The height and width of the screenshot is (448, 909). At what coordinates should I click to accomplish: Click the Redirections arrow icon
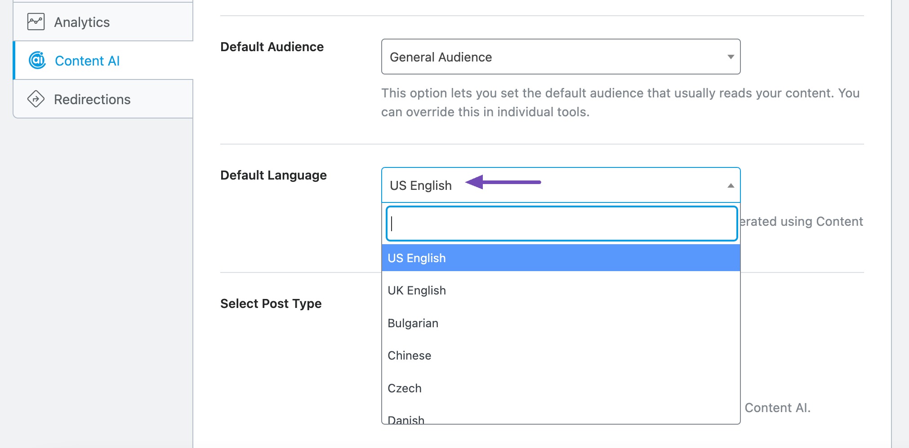tap(36, 99)
